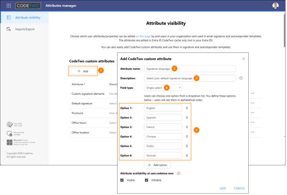Image resolution: width=287 pixels, height=195 pixels.
Task: Click the Add option button
Action: pyautogui.click(x=158, y=165)
